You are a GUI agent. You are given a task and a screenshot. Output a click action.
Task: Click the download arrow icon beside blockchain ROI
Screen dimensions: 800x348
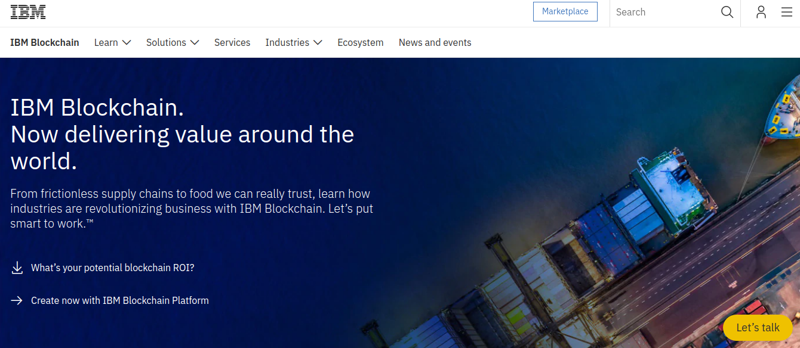[17, 268]
